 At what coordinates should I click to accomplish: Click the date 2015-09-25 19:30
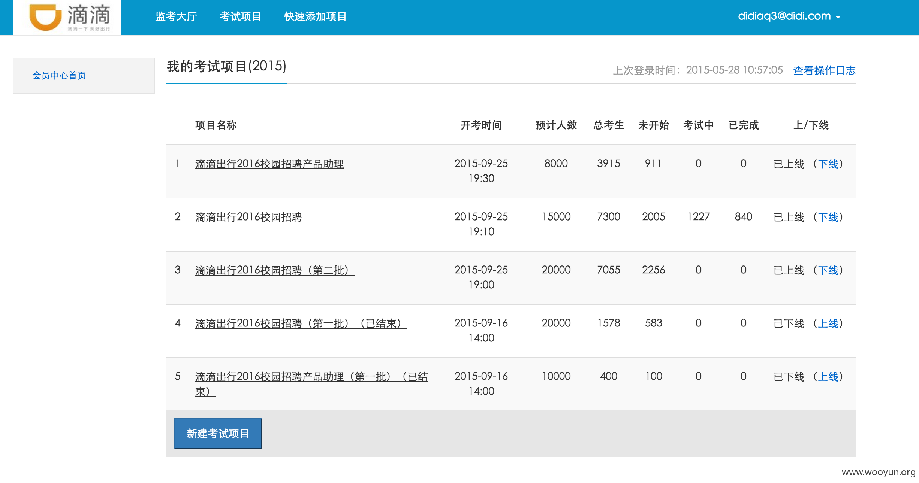[481, 171]
